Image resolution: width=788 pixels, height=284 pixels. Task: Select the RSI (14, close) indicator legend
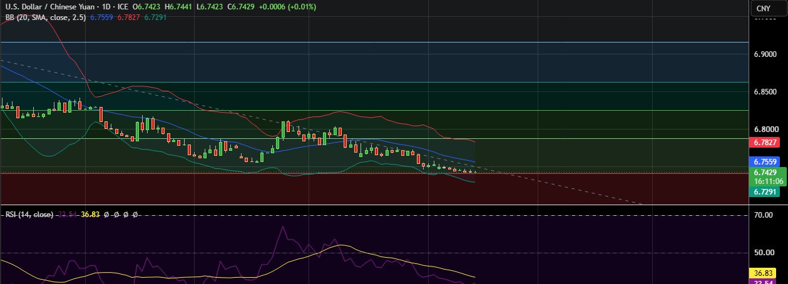(29, 214)
